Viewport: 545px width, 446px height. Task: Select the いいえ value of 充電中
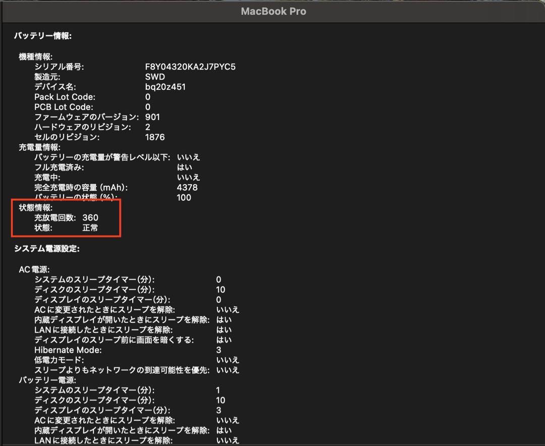pyautogui.click(x=188, y=178)
